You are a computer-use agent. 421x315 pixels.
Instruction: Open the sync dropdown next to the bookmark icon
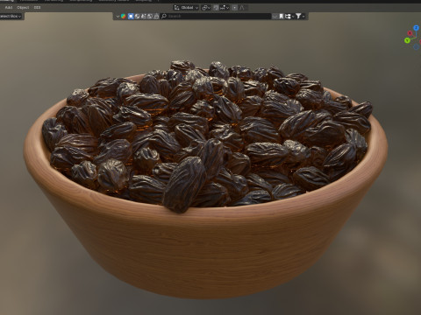289,17
